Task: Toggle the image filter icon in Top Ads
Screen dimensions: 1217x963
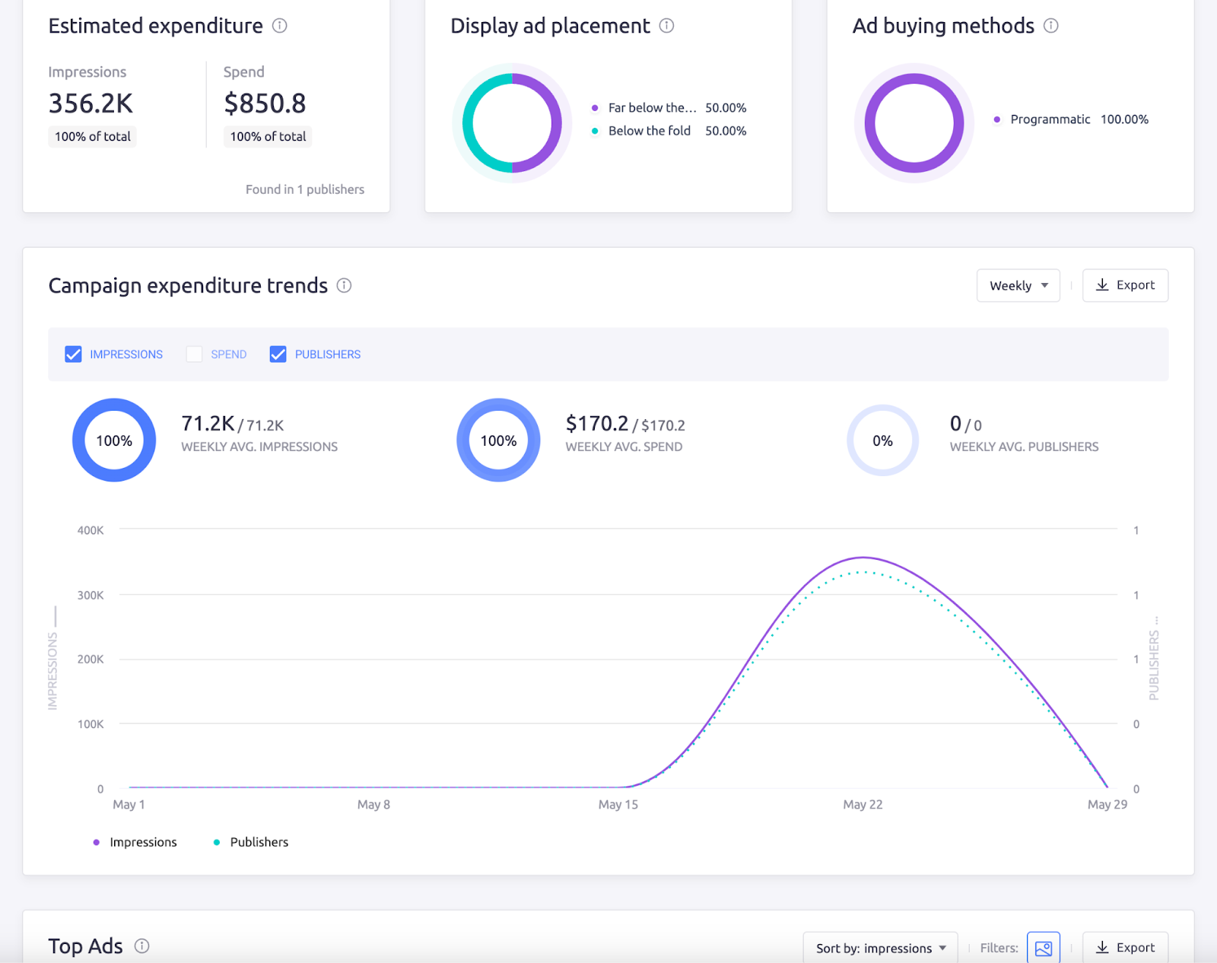Action: [1043, 948]
